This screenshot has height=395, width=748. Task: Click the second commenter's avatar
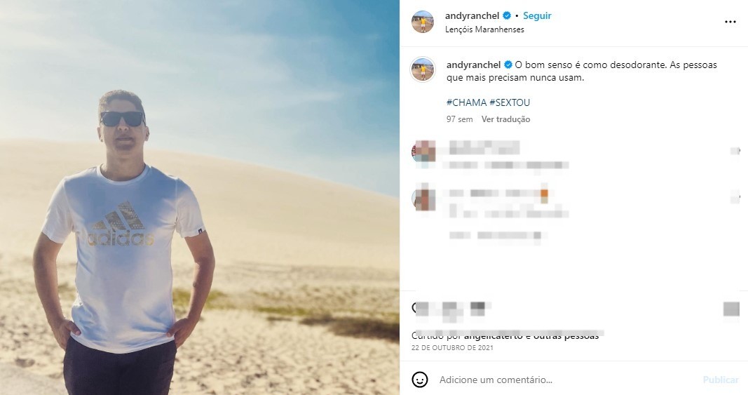pyautogui.click(x=423, y=199)
